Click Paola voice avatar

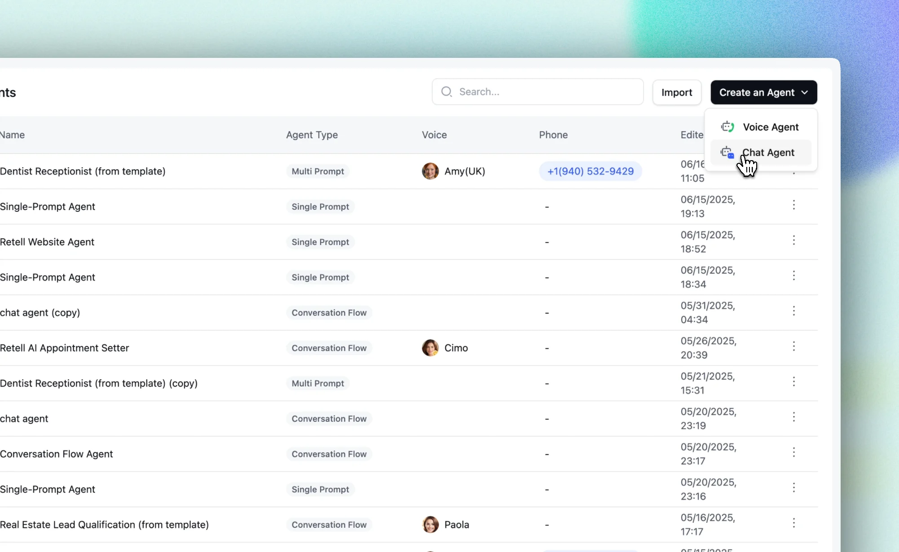click(430, 525)
